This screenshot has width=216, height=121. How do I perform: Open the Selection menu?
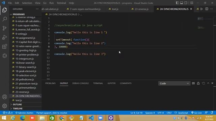click(27, 3)
